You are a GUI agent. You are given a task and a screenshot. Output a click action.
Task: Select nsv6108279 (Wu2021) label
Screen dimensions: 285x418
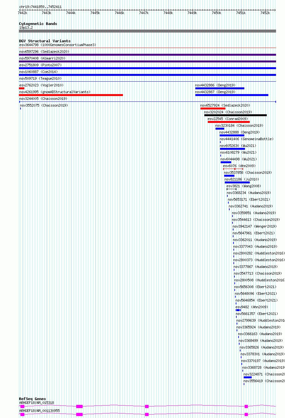pyautogui.click(x=239, y=152)
